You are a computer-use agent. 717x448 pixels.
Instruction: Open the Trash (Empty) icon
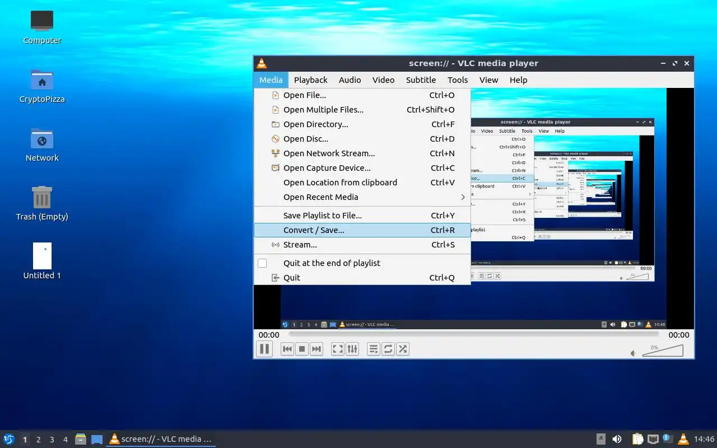[42, 204]
